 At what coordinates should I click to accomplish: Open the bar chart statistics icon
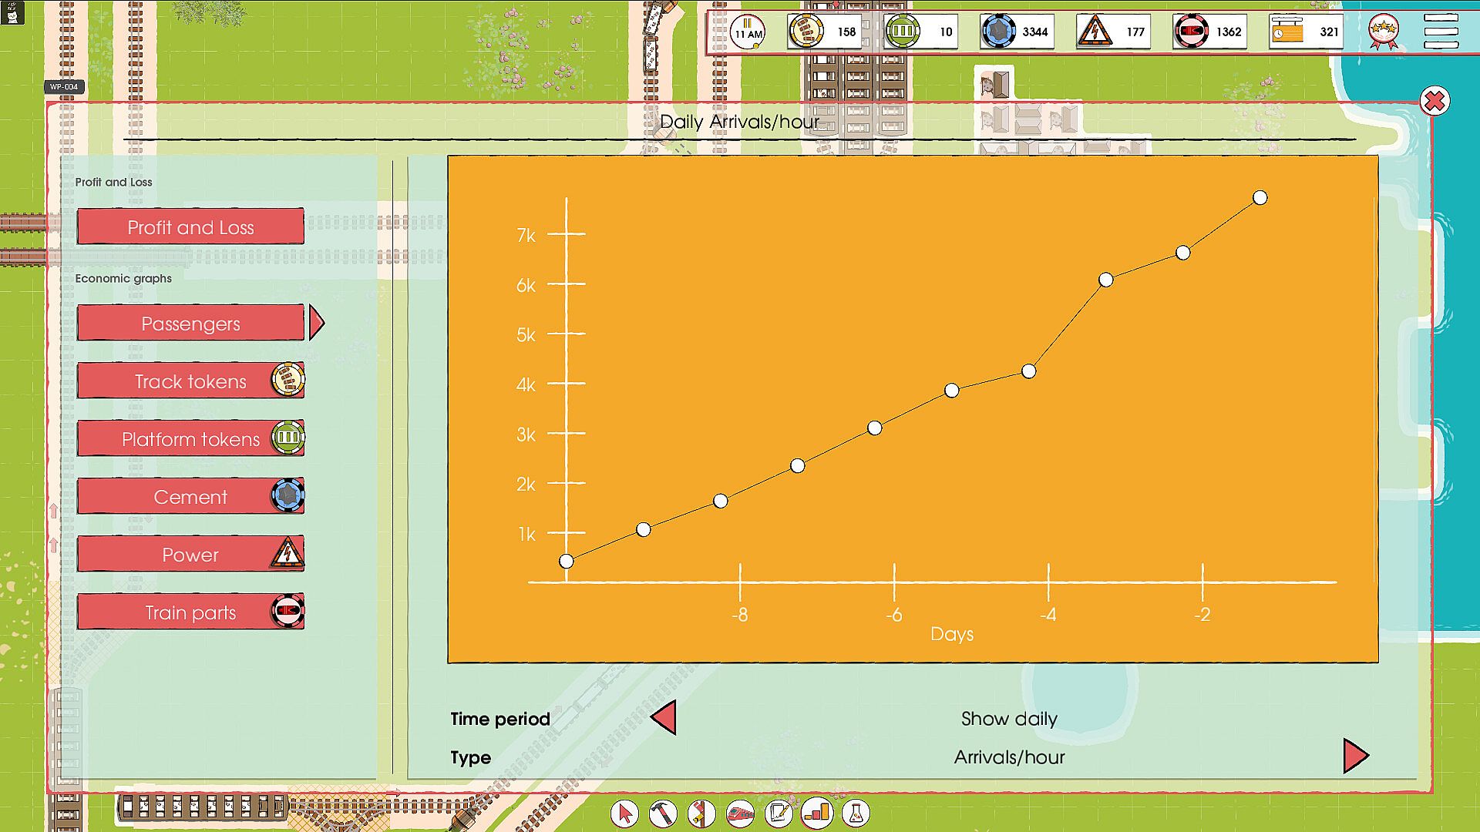point(817,813)
